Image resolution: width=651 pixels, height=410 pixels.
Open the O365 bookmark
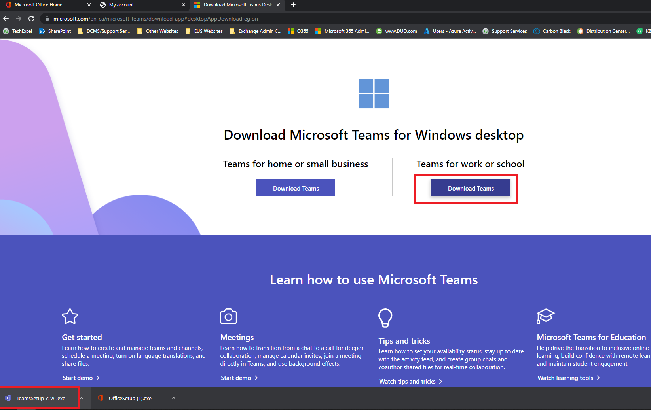coord(298,31)
